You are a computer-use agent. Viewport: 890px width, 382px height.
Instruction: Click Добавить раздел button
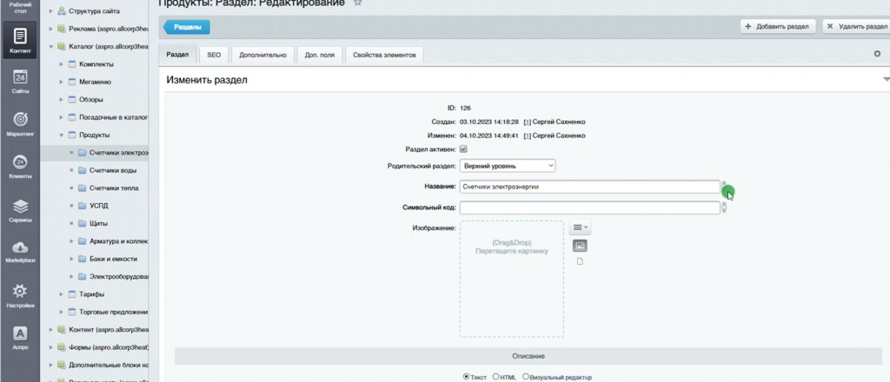(x=778, y=26)
